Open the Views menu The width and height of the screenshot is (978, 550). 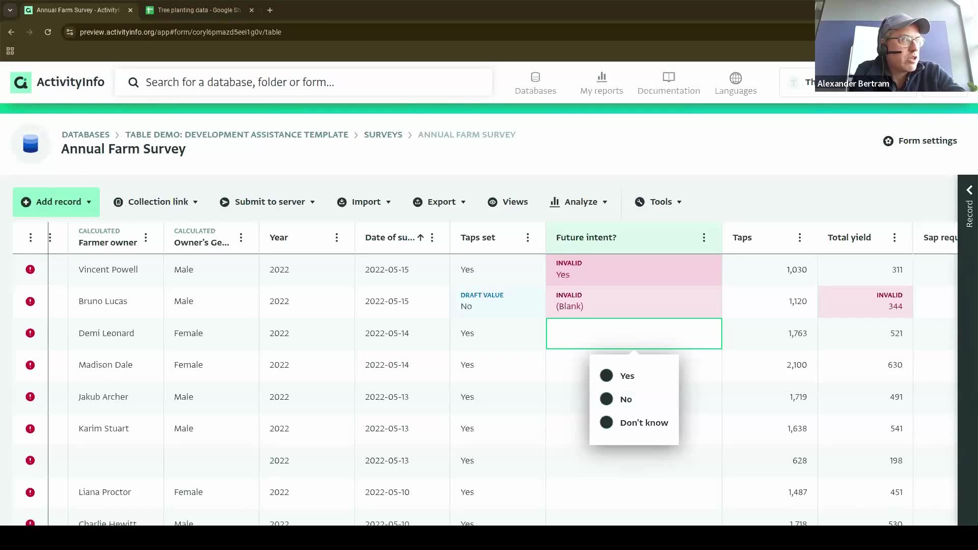pyautogui.click(x=508, y=202)
